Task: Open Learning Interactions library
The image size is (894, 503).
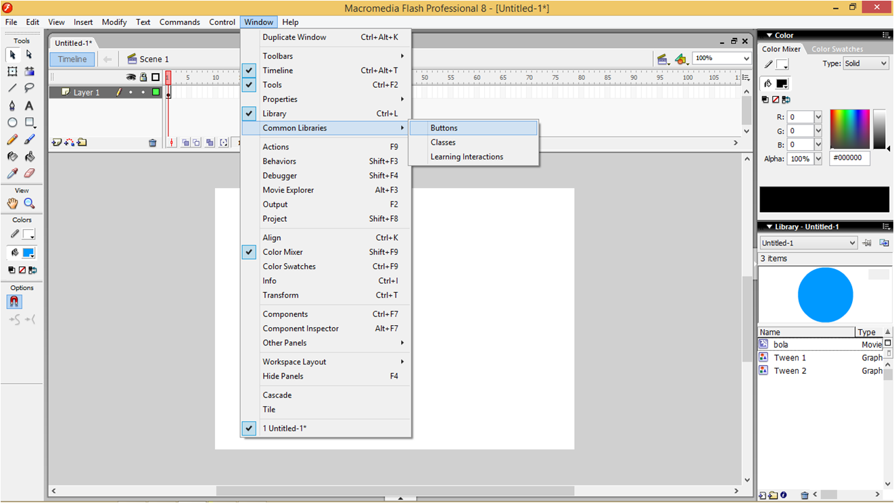Action: click(x=474, y=157)
